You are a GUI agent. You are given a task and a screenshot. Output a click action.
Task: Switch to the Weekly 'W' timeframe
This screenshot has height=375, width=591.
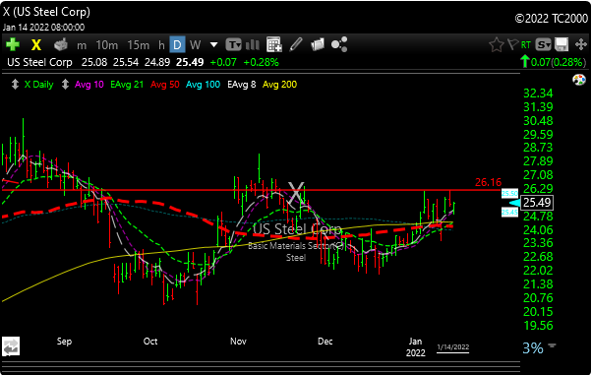pos(195,45)
